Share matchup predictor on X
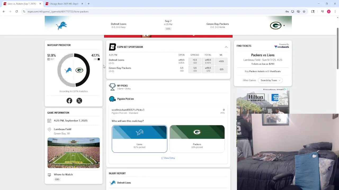Image resolution: width=339 pixels, height=190 pixels. (x=79, y=101)
